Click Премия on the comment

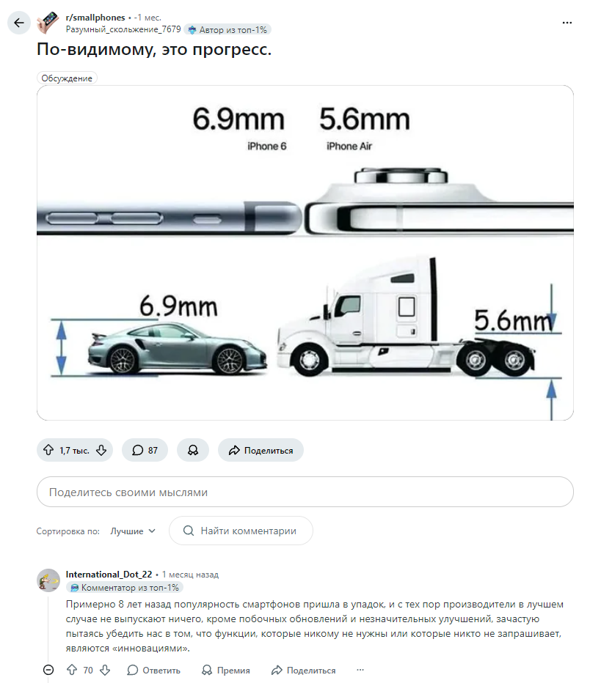[226, 670]
